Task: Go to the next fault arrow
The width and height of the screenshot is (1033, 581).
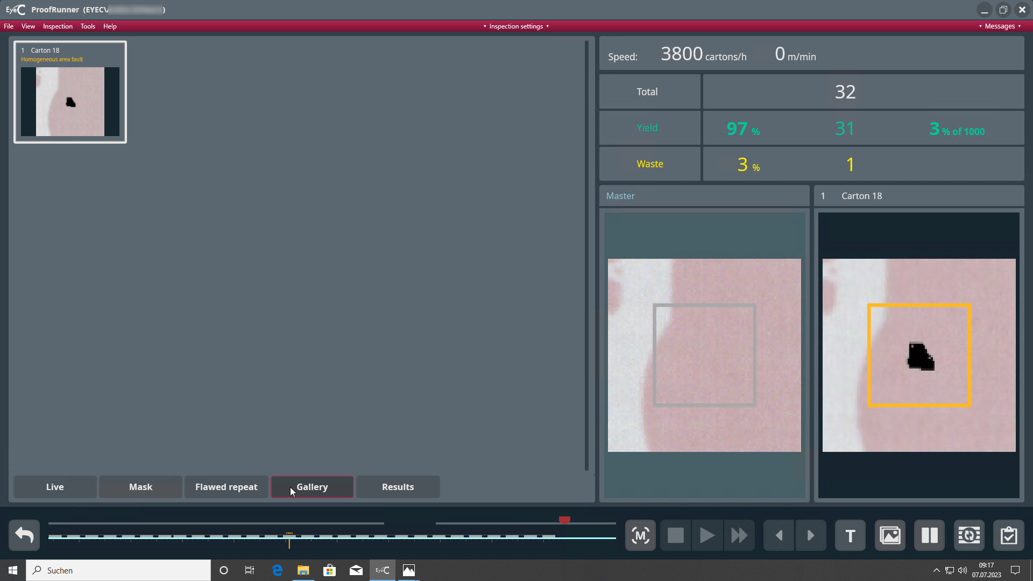Action: click(811, 535)
